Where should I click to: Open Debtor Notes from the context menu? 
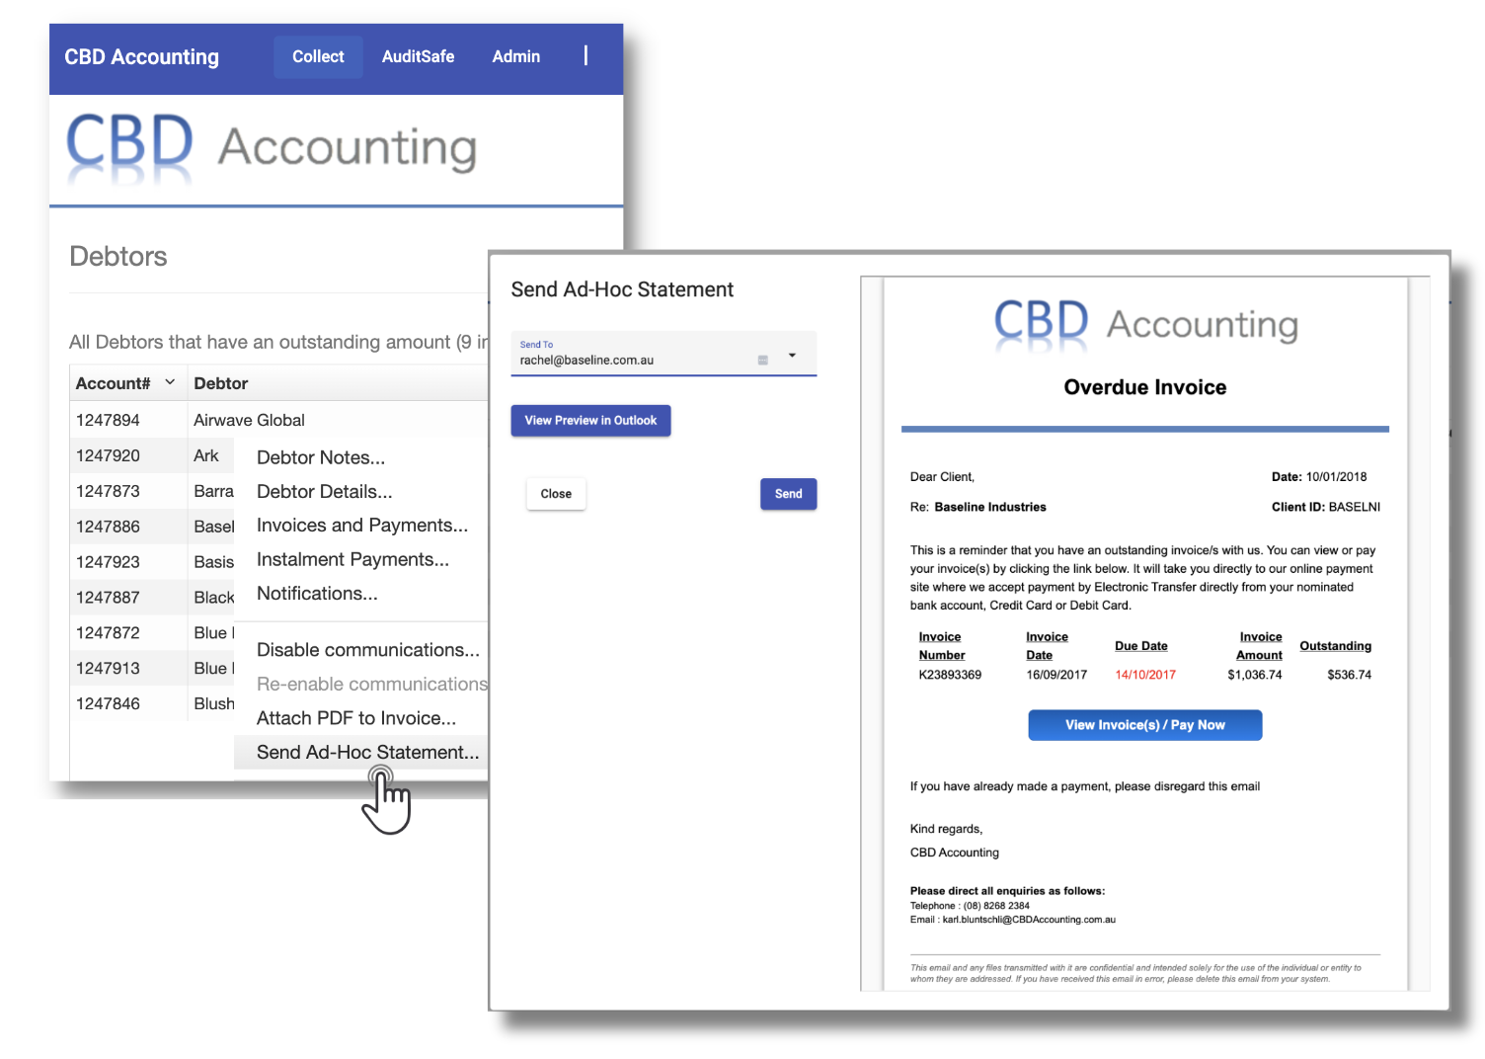tap(320, 457)
